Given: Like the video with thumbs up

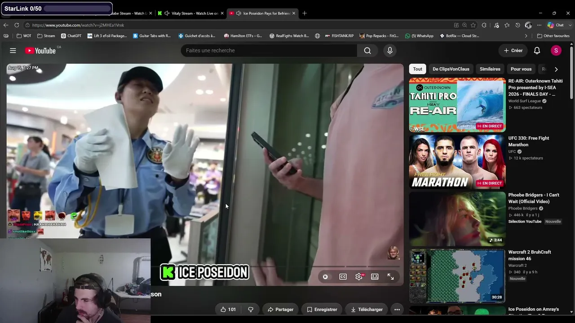Looking at the screenshot, I should point(228,310).
